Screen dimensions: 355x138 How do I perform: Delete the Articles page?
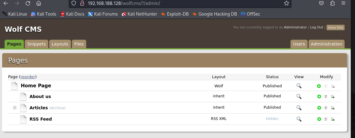coord(326,108)
